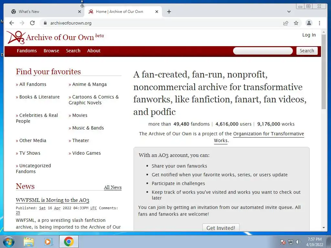The width and height of the screenshot is (331, 248).
Task: Open the About menu
Action: [x=94, y=51]
